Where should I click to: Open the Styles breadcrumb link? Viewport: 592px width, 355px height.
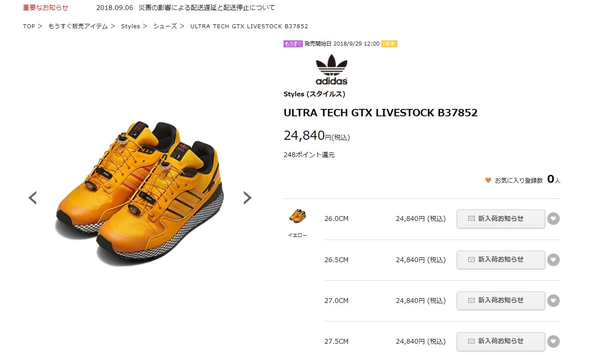click(x=130, y=26)
